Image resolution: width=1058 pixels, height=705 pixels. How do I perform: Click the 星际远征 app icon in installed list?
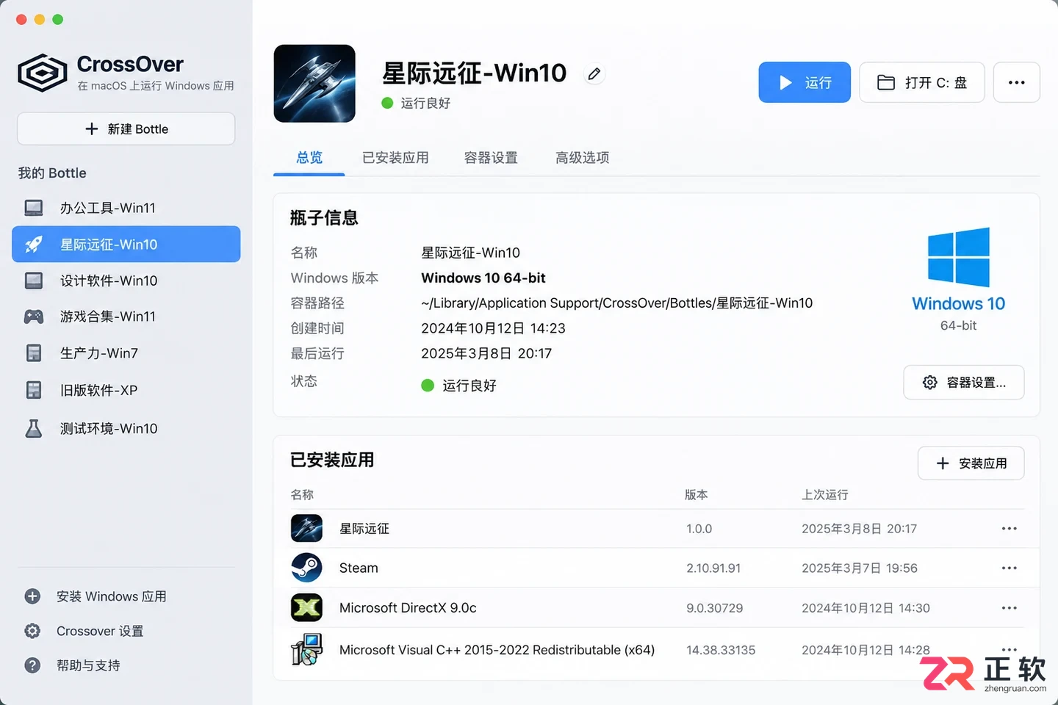(x=306, y=528)
